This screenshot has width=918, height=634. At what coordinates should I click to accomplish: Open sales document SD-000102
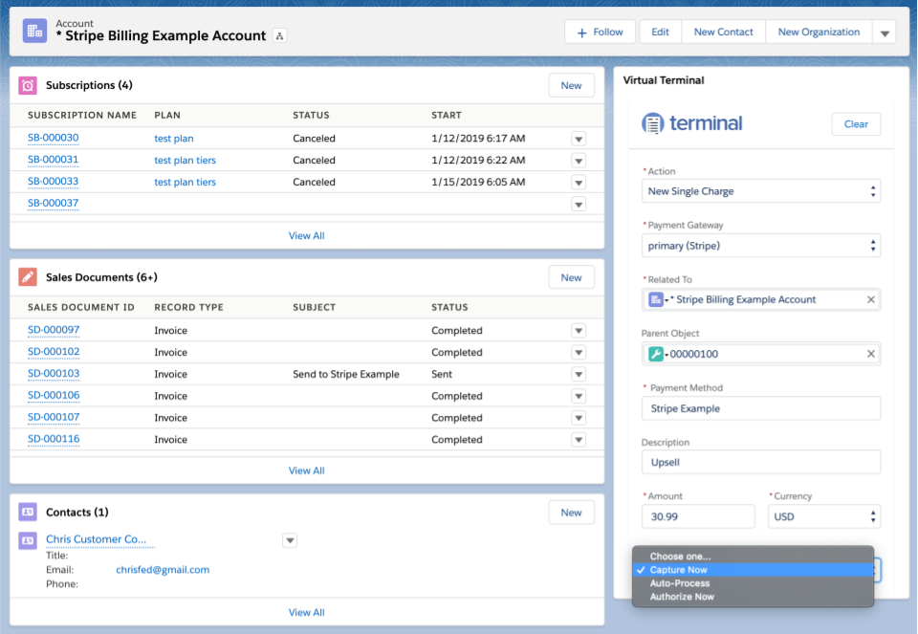point(54,352)
